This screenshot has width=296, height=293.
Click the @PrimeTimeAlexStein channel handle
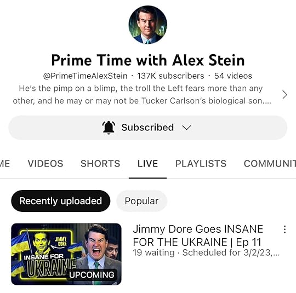(86, 76)
